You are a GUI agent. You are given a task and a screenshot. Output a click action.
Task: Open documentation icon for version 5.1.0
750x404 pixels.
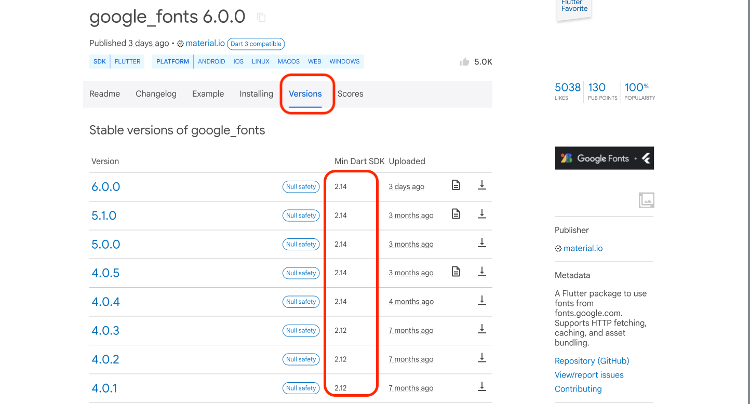[x=456, y=213]
